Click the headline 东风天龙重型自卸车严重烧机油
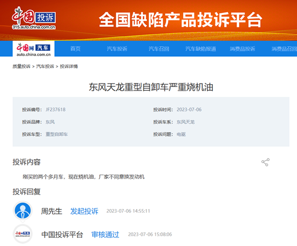This screenshot has width=297, height=246. pyautogui.click(x=151, y=87)
